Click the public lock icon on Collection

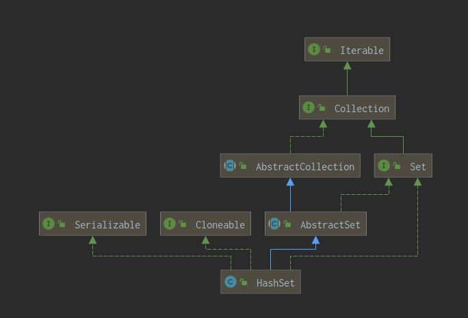(x=322, y=108)
